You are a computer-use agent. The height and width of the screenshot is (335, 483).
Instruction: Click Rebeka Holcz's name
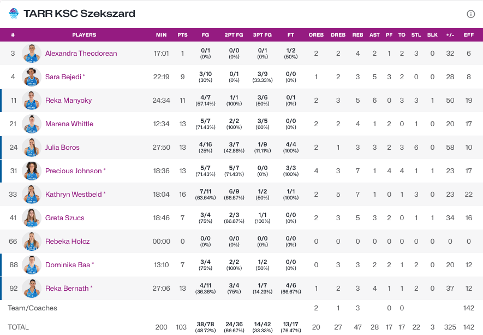[67, 242]
